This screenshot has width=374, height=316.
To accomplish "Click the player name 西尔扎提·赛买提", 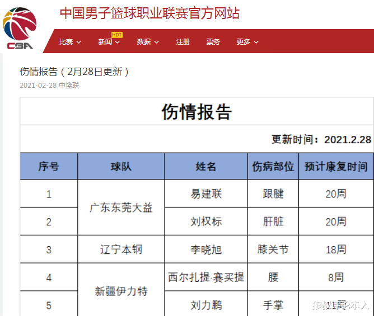I will [x=206, y=277].
